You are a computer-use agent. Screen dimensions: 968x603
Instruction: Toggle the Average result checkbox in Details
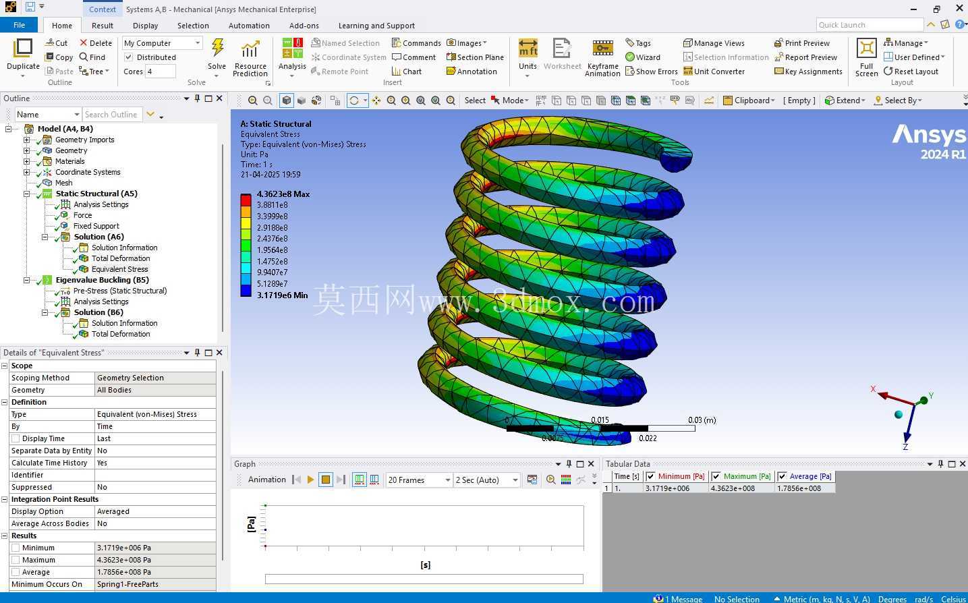point(16,572)
